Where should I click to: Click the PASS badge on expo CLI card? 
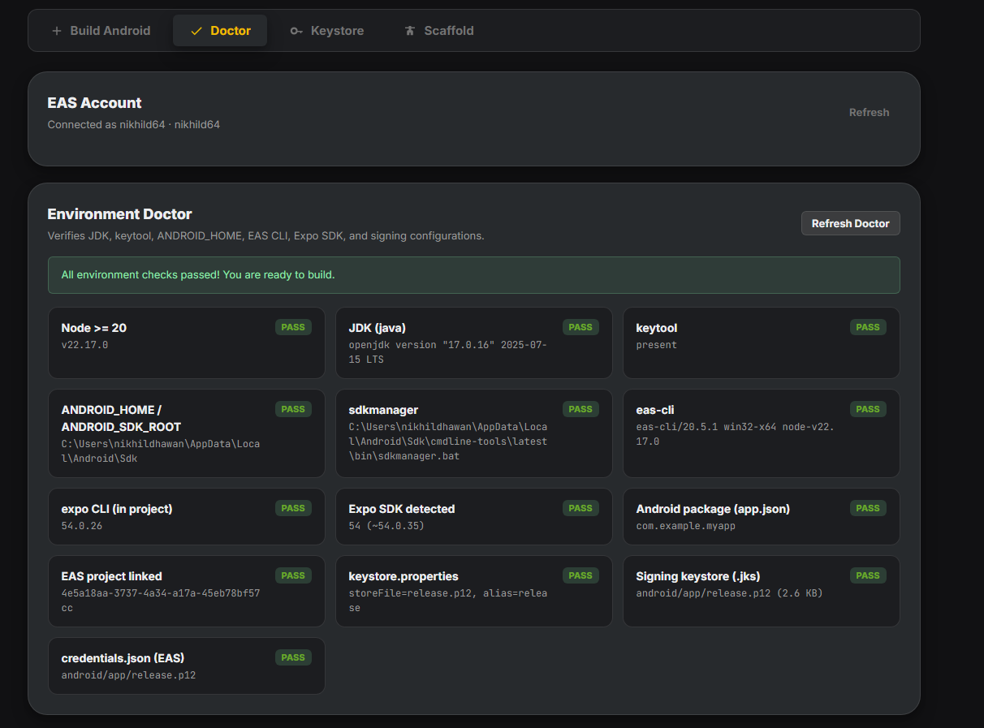coord(293,508)
